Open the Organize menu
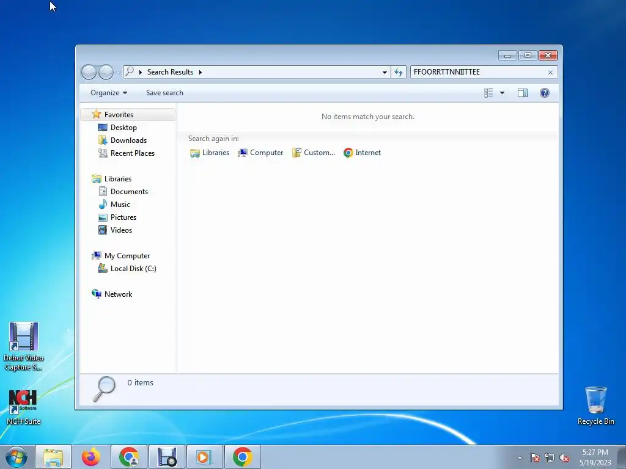Viewport: 626px width, 469px height. coord(109,93)
